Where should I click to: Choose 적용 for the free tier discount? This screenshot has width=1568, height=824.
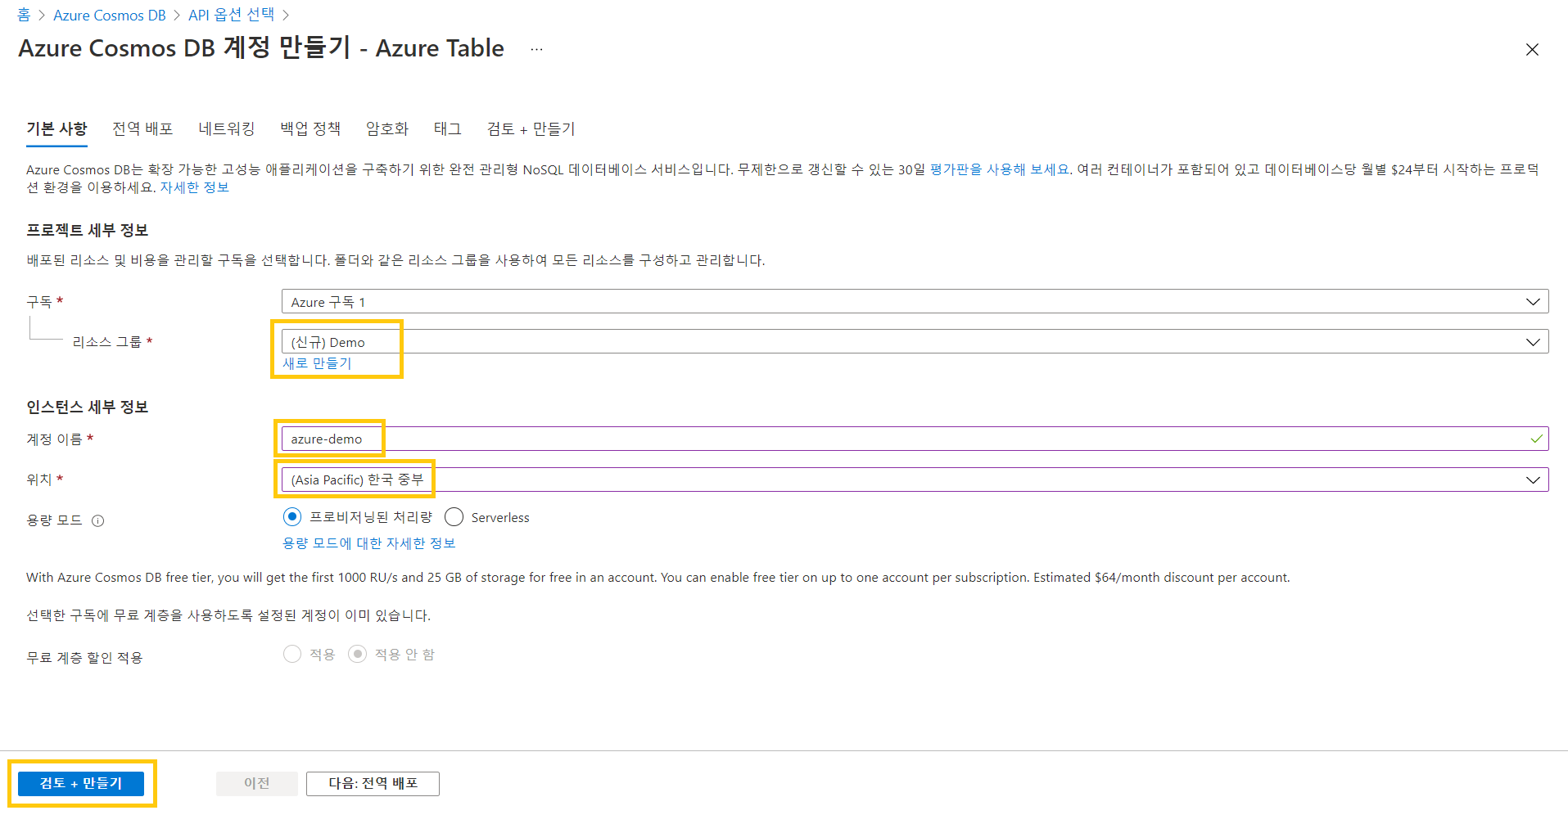click(292, 654)
